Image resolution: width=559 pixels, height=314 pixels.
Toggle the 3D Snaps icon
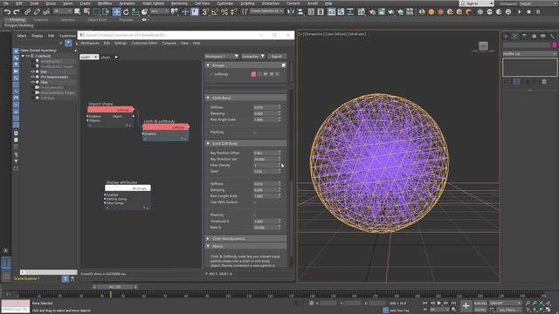click(205, 11)
